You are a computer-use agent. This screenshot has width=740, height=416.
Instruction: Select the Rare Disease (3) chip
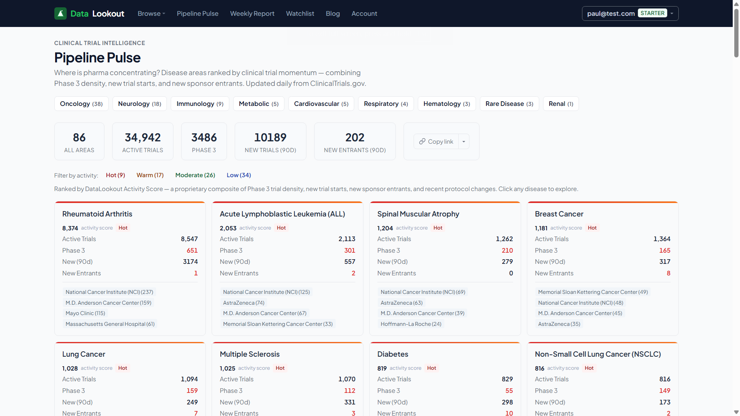point(509,104)
